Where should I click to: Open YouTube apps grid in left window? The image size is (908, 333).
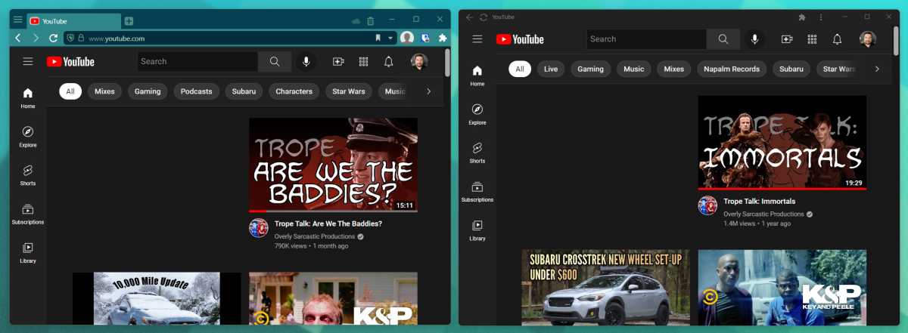[363, 61]
